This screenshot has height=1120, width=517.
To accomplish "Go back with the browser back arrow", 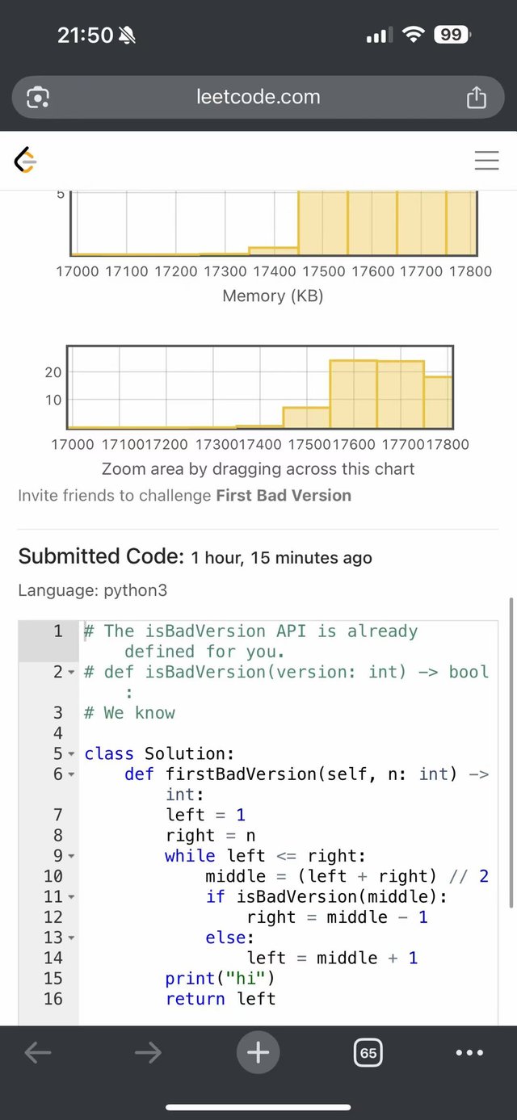I will point(38,1052).
